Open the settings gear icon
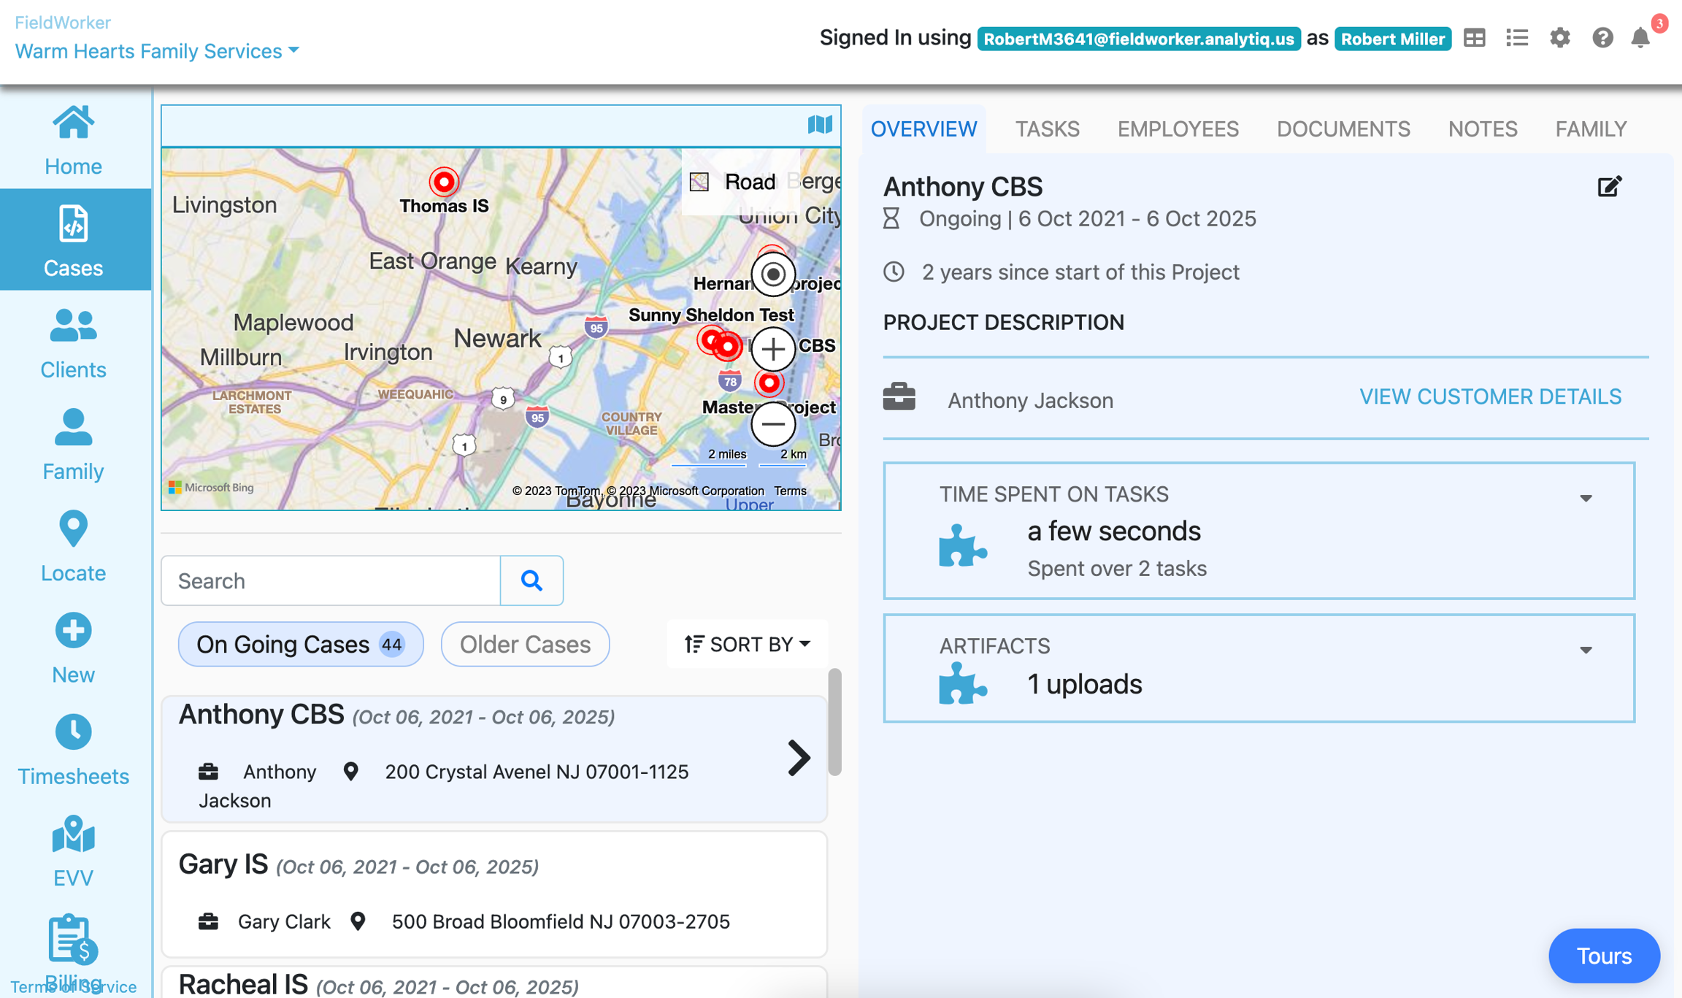This screenshot has width=1682, height=998. pyautogui.click(x=1559, y=38)
